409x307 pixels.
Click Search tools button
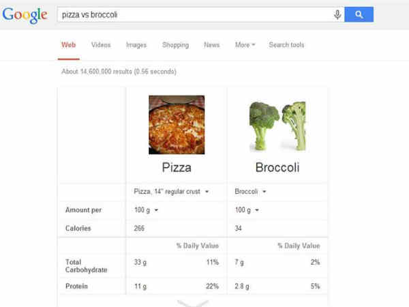(286, 45)
